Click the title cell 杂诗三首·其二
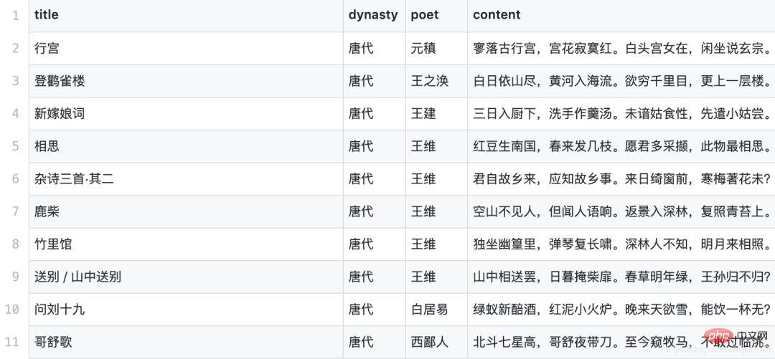Viewport: 775px width, 359px height. point(74,178)
